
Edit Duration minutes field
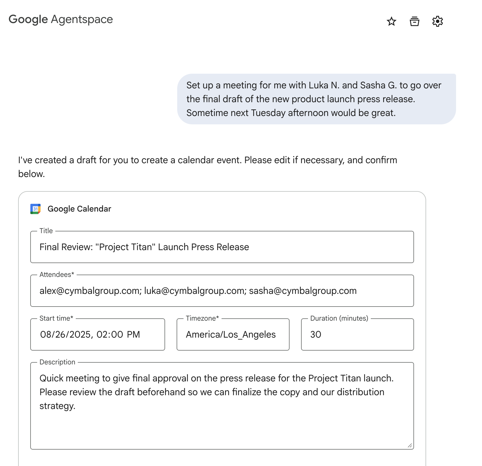[x=357, y=334]
